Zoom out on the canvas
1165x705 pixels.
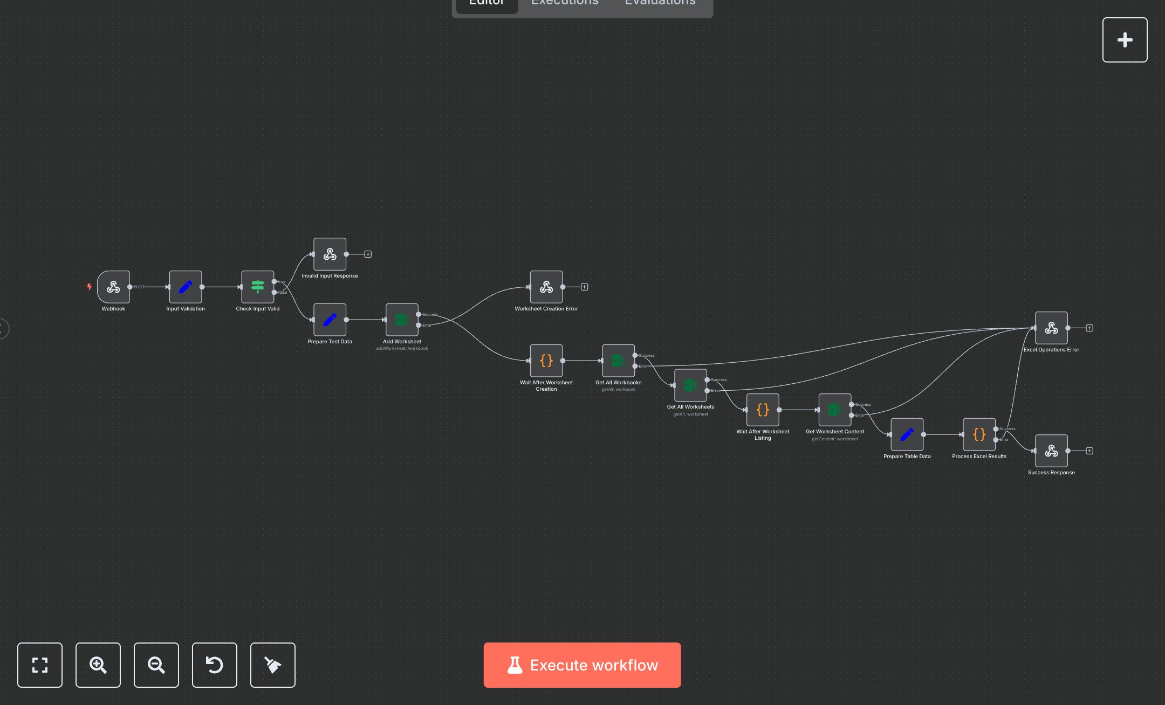tap(156, 665)
